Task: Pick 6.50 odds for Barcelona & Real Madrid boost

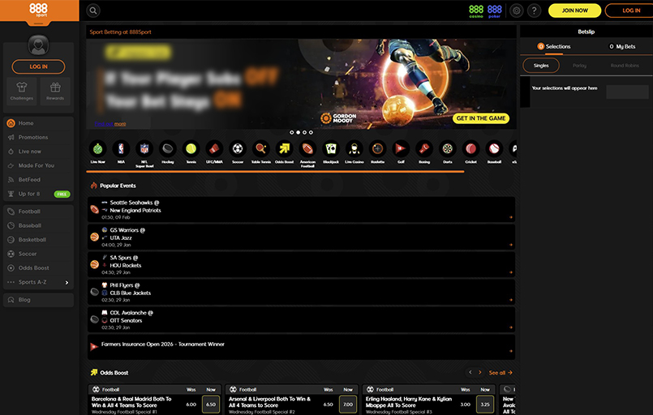Action: [x=211, y=404]
